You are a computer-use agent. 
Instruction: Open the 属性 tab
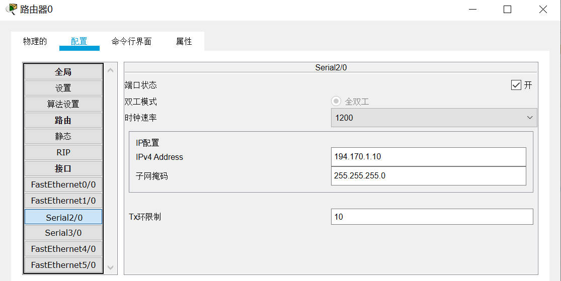click(x=184, y=41)
